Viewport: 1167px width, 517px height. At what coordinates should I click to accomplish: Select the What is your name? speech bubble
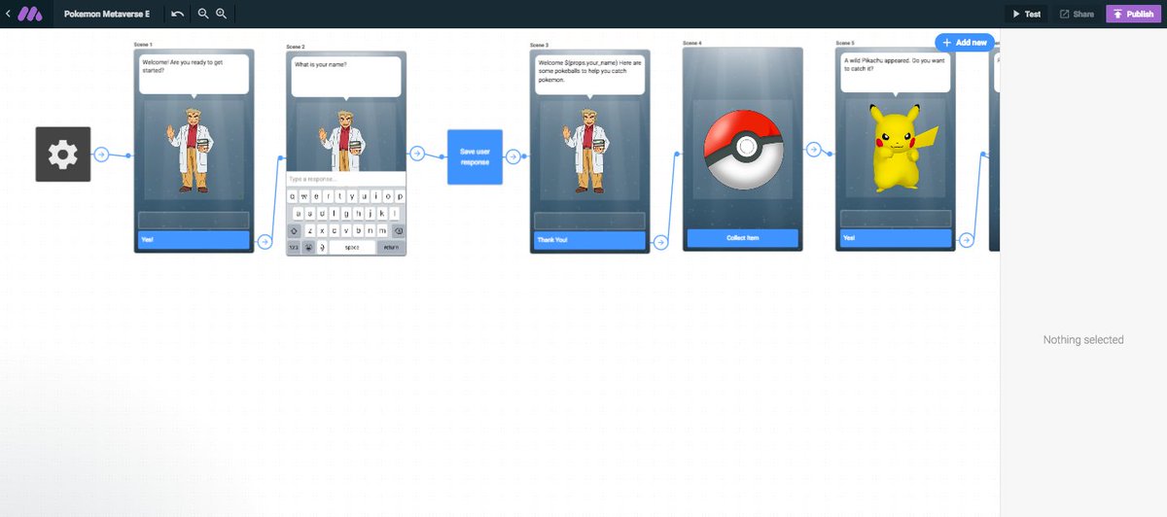pos(345,77)
